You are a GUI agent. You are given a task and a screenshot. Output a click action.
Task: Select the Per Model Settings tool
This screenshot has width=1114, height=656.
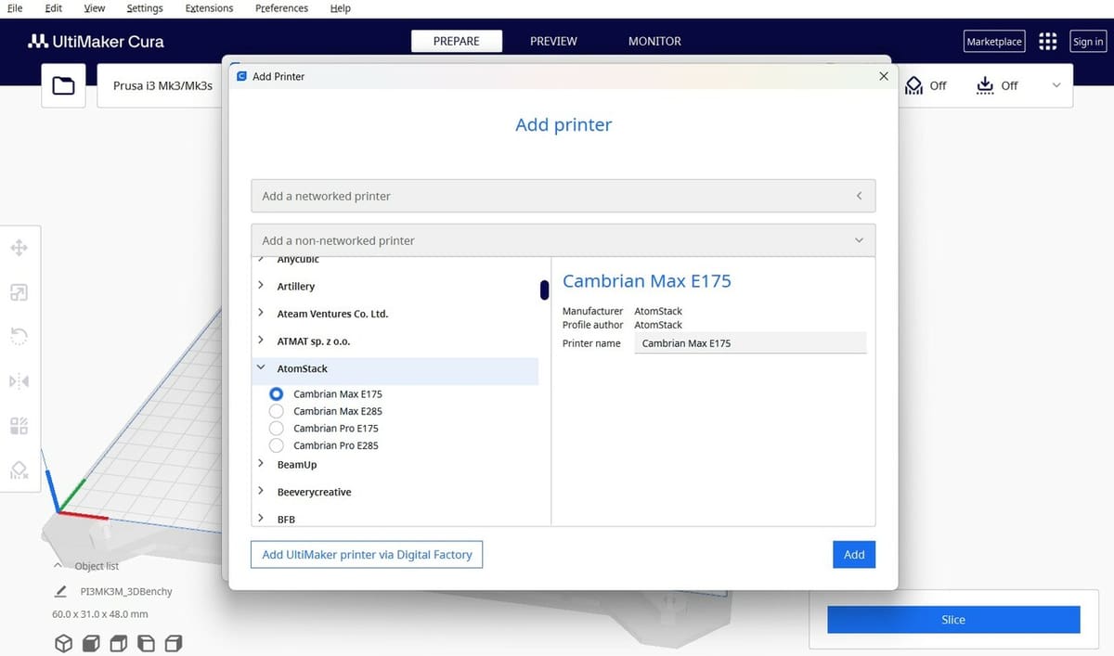[19, 426]
